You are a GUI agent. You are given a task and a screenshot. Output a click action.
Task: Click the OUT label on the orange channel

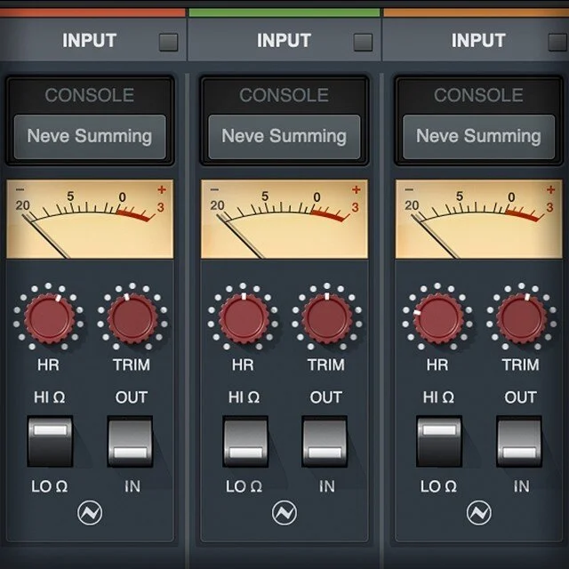click(x=520, y=397)
